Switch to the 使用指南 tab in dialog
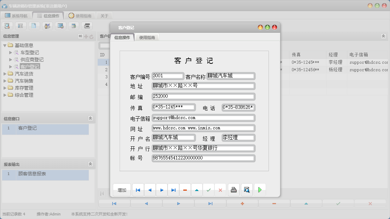This screenshot has width=390, height=219. (147, 37)
